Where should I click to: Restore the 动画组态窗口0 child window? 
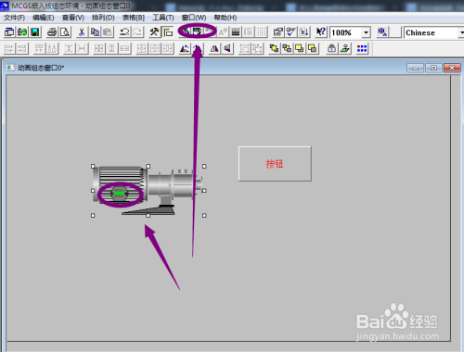pyautogui.click(x=433, y=68)
